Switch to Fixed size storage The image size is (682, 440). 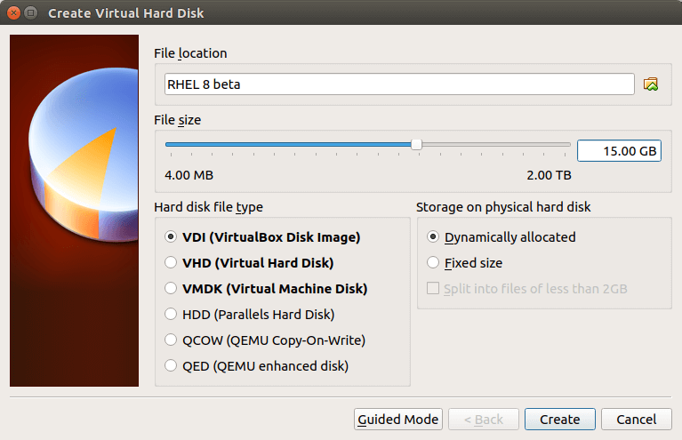(x=433, y=263)
